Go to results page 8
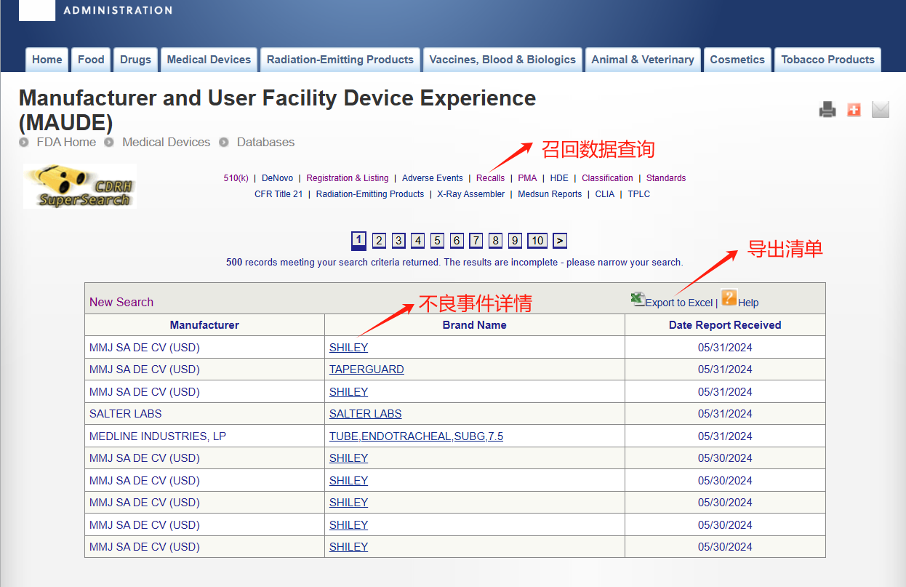The width and height of the screenshot is (906, 587). [x=495, y=241]
